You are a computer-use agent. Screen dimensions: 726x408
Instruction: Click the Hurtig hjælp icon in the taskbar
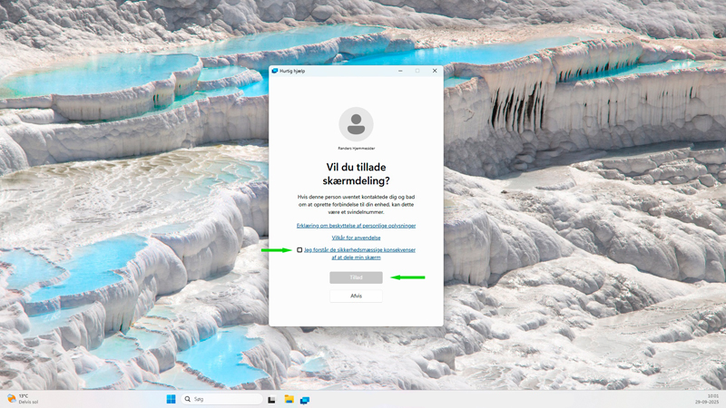click(x=305, y=400)
